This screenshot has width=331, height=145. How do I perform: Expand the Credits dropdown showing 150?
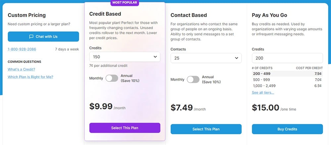point(125,57)
